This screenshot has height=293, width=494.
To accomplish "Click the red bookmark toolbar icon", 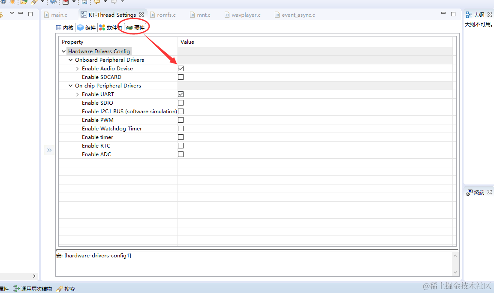I will click(66, 2).
